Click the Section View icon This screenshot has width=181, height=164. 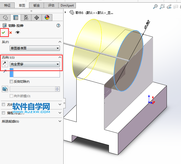[x=176, y=7]
